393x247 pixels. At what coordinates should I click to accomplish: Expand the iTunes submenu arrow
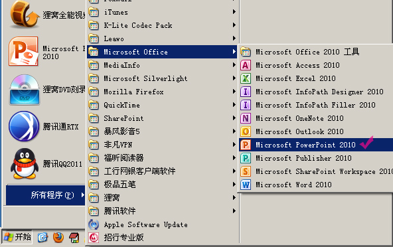click(234, 12)
